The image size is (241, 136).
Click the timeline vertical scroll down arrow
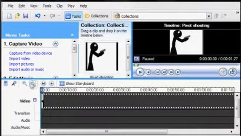point(237,126)
